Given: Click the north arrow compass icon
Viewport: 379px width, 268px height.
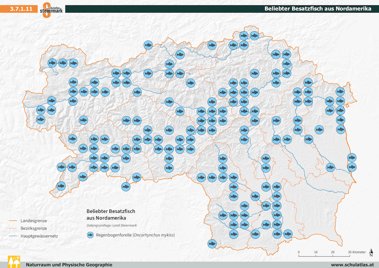Looking at the screenshot, I should 371,254.
